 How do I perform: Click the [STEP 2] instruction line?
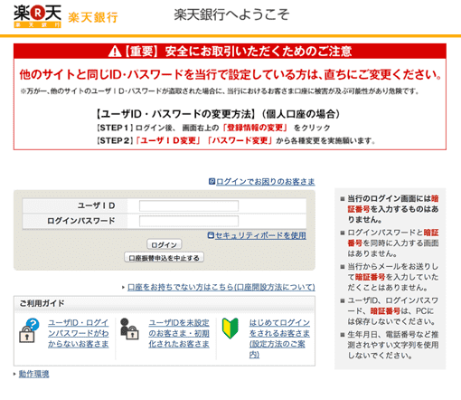tap(236, 140)
